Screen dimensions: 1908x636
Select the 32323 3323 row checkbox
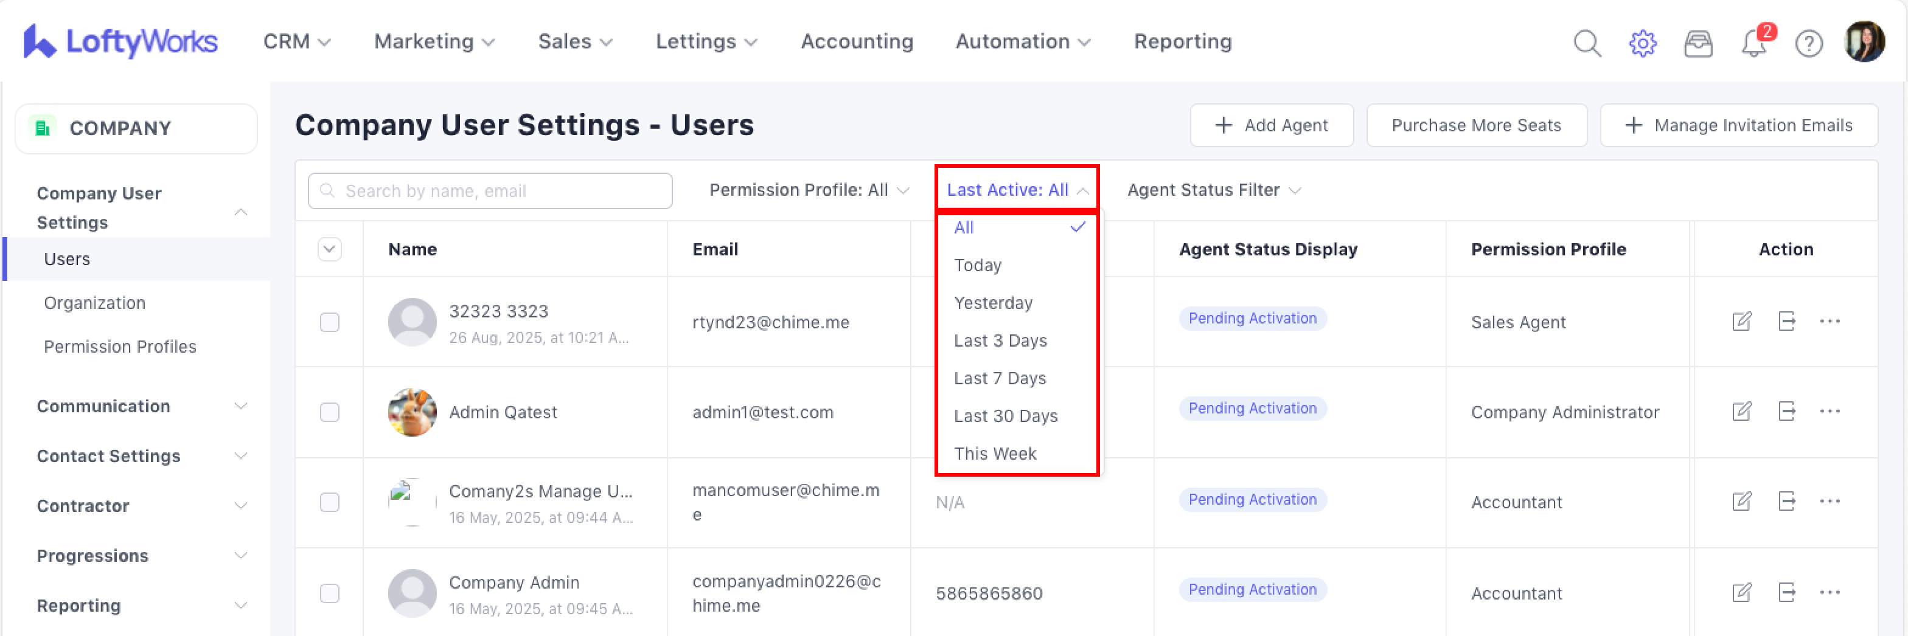(x=330, y=322)
